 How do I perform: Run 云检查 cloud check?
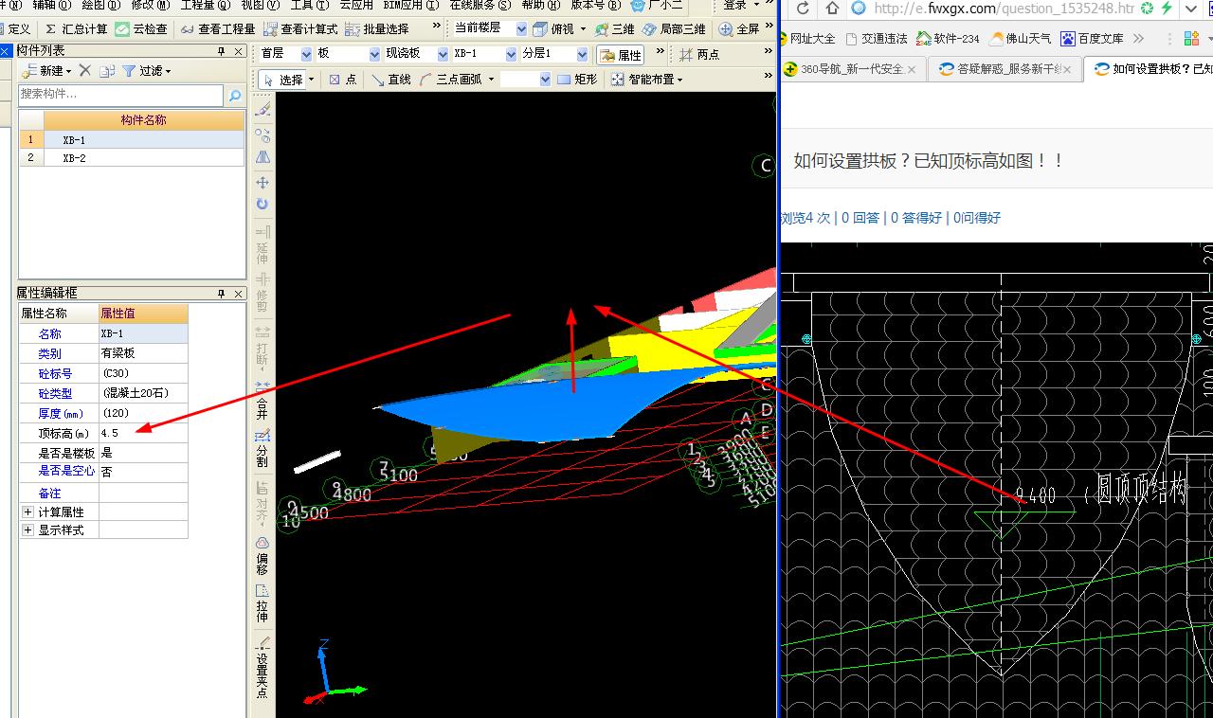point(141,29)
